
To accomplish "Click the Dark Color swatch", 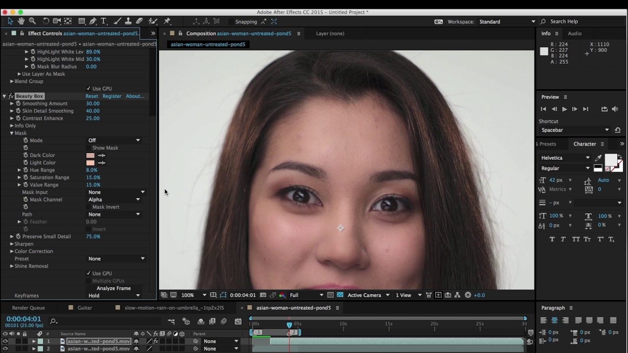I will (90, 155).
